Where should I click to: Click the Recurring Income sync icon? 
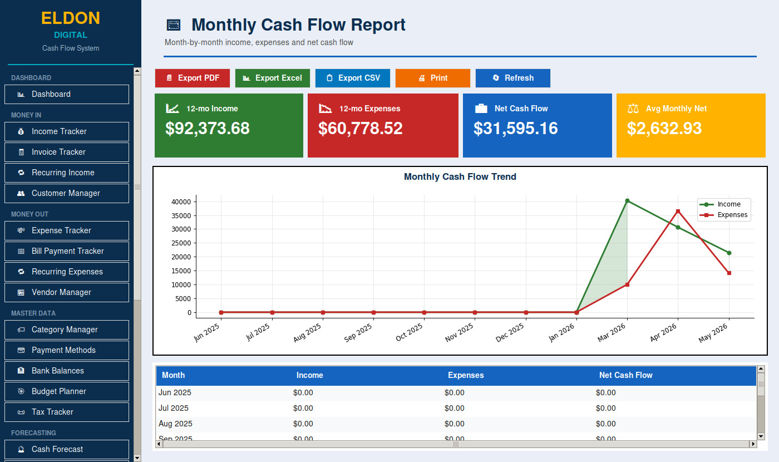[21, 173]
